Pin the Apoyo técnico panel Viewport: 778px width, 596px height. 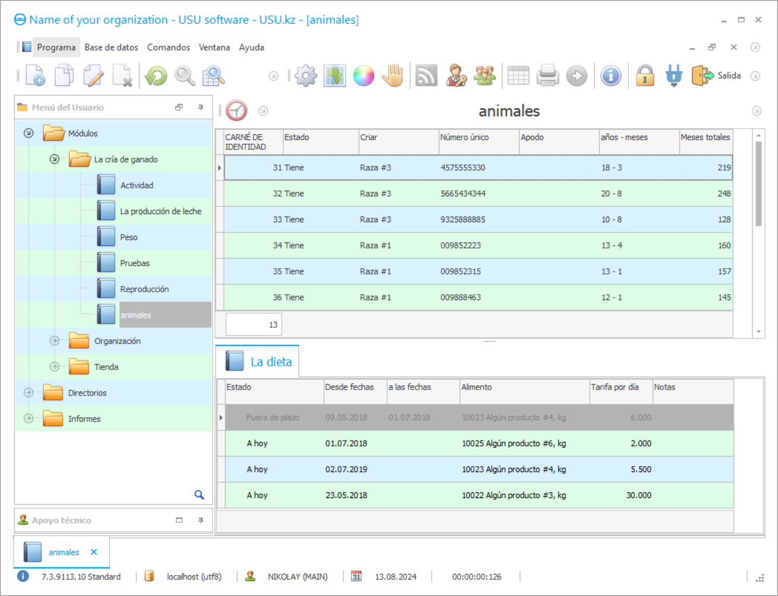[x=201, y=520]
